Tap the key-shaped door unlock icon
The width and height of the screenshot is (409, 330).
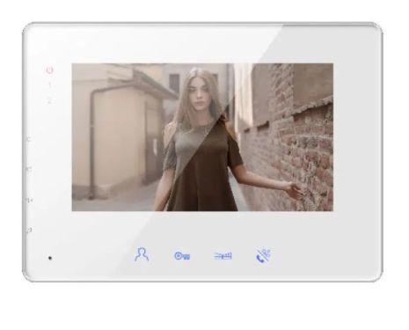tap(182, 256)
